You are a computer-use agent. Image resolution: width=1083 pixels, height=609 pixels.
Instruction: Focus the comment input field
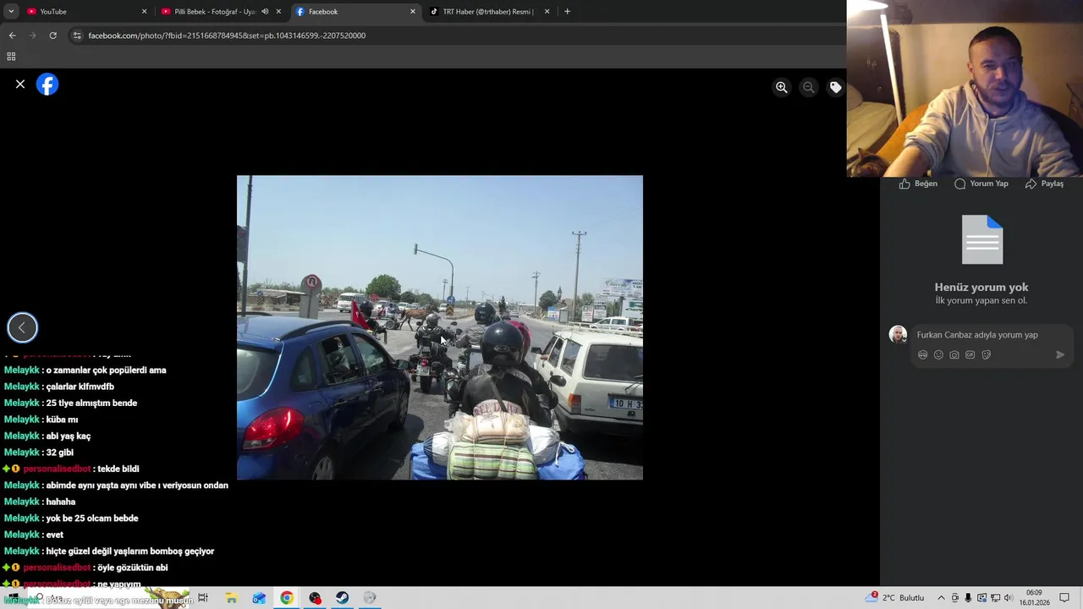click(x=992, y=335)
